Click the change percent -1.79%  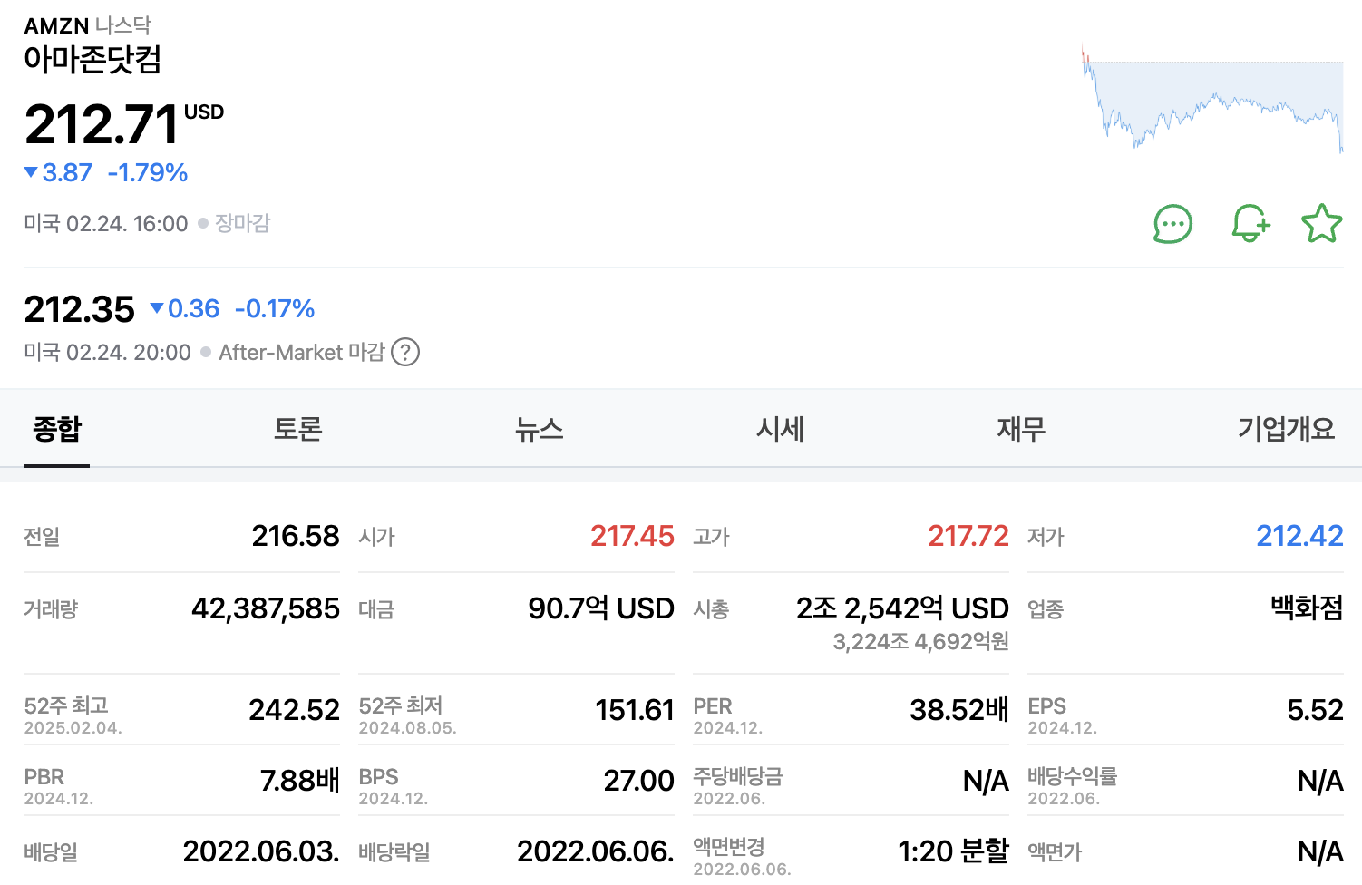point(148,172)
